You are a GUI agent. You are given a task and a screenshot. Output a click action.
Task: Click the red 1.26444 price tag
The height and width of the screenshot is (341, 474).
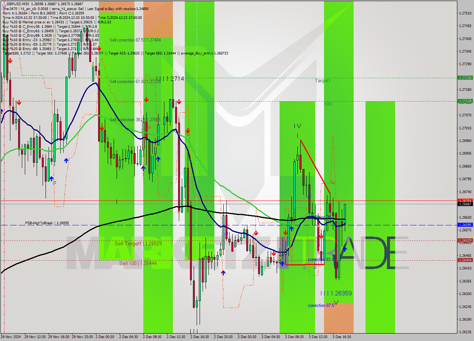click(x=465, y=260)
